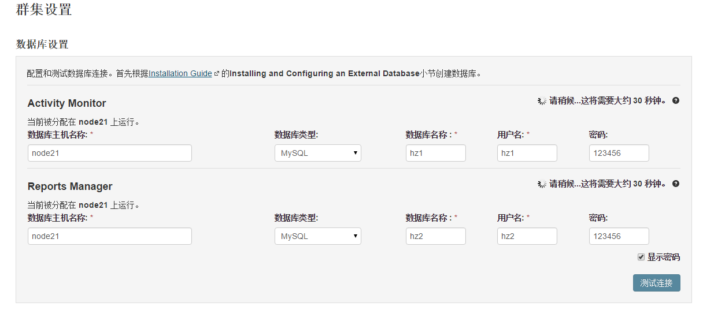
Task: Click Reports Manager password field 123456
Action: pos(619,236)
